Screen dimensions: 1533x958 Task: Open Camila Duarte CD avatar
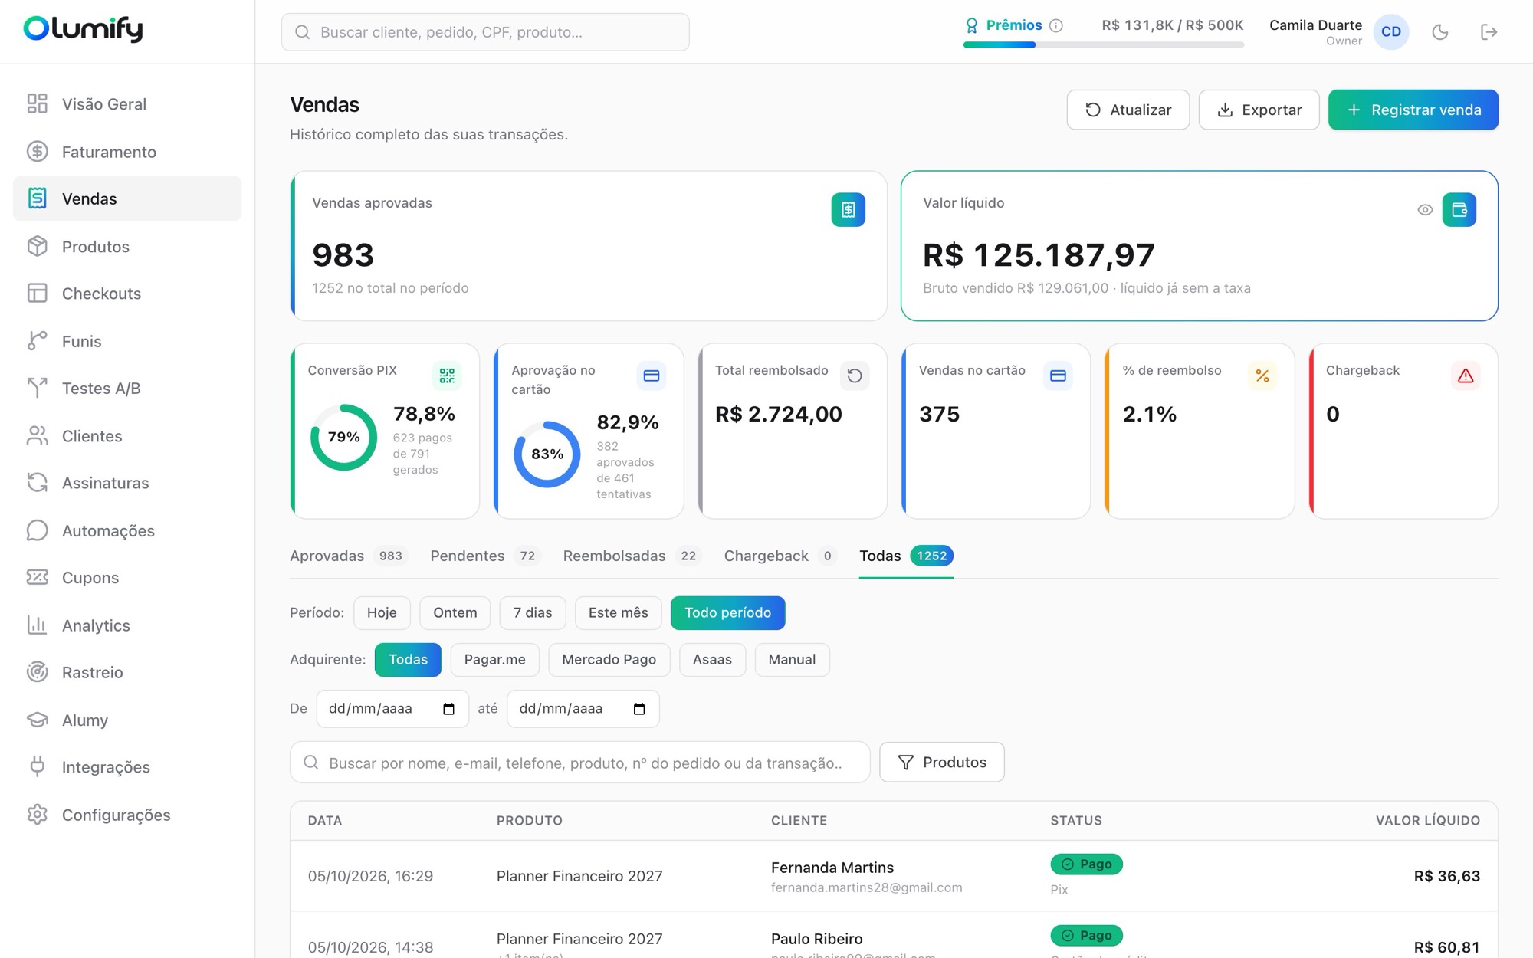[x=1391, y=32]
